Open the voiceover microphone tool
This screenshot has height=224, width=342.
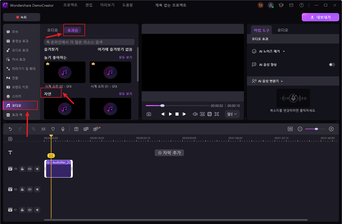[63, 129]
